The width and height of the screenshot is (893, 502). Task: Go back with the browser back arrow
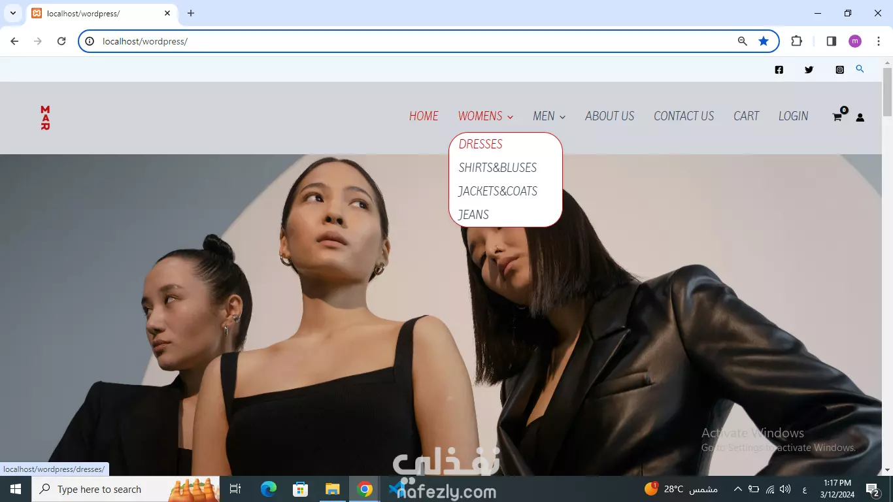click(x=14, y=41)
